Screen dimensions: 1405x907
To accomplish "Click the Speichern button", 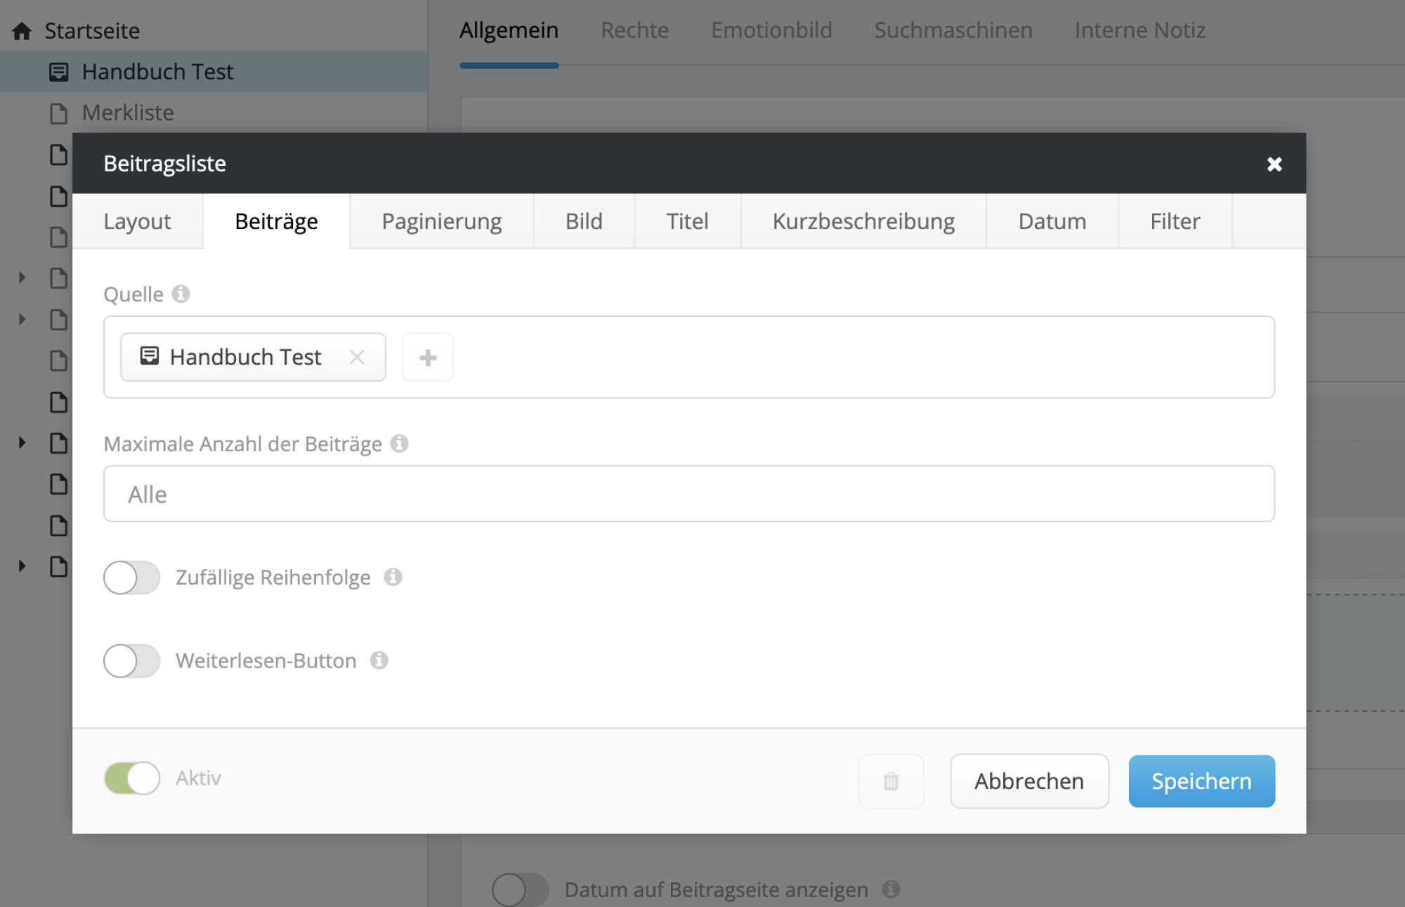I will click(x=1201, y=781).
